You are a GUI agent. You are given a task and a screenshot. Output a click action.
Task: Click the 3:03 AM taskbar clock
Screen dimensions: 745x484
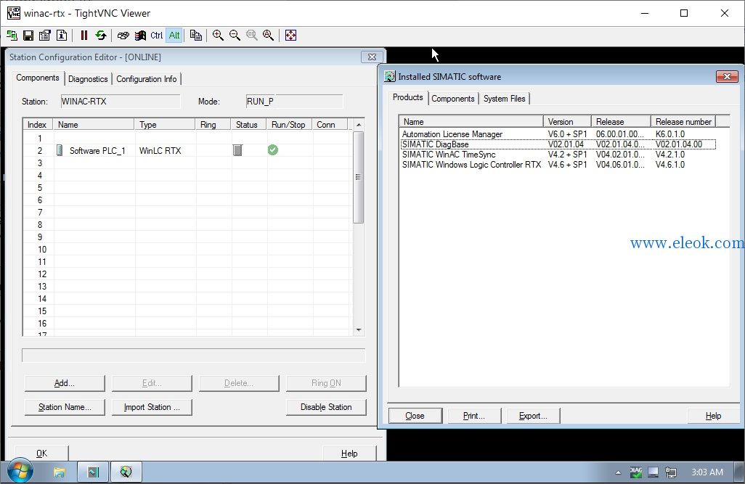click(707, 472)
